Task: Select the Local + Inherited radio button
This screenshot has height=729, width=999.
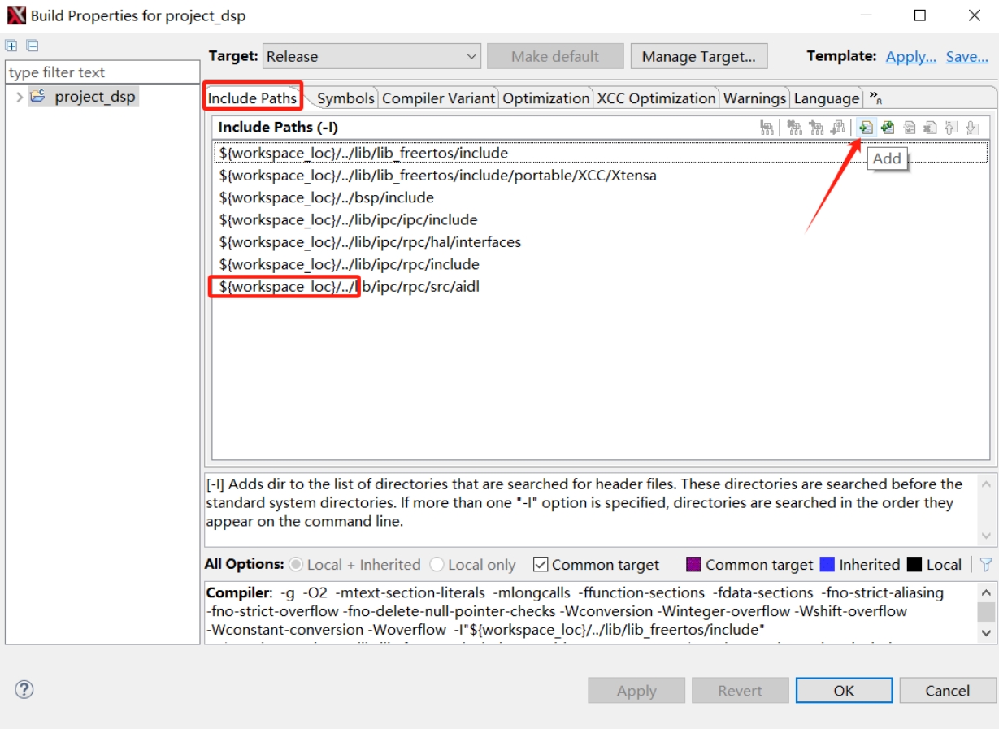Action: [296, 564]
